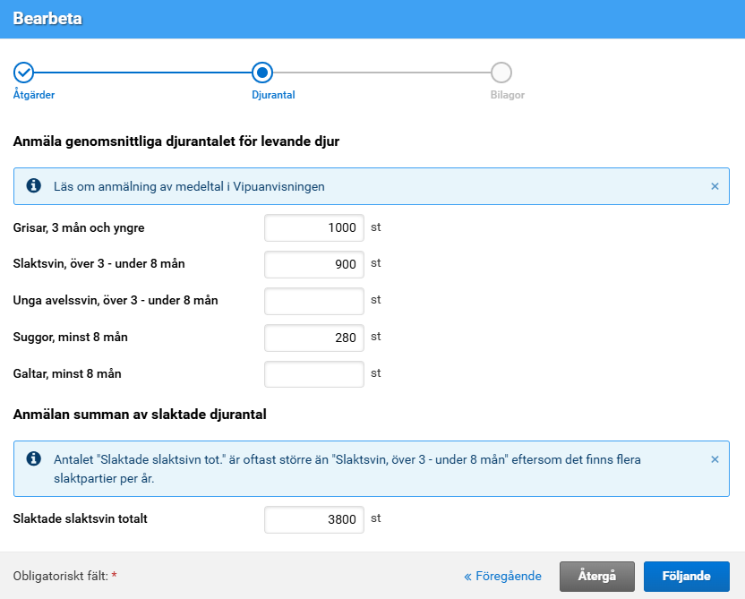Edit the Slaktade slaktsvin totalt field
745x599 pixels.
pos(314,519)
